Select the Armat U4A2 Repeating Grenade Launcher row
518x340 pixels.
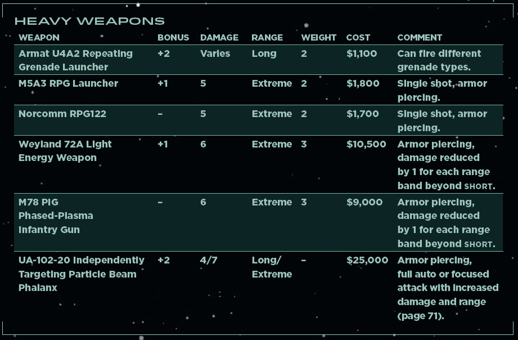75,60
